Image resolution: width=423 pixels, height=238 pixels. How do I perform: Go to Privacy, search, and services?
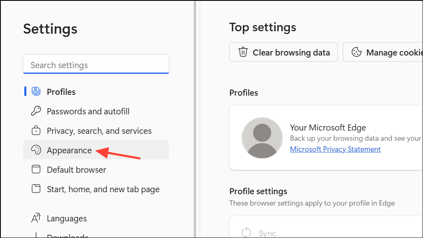point(99,131)
